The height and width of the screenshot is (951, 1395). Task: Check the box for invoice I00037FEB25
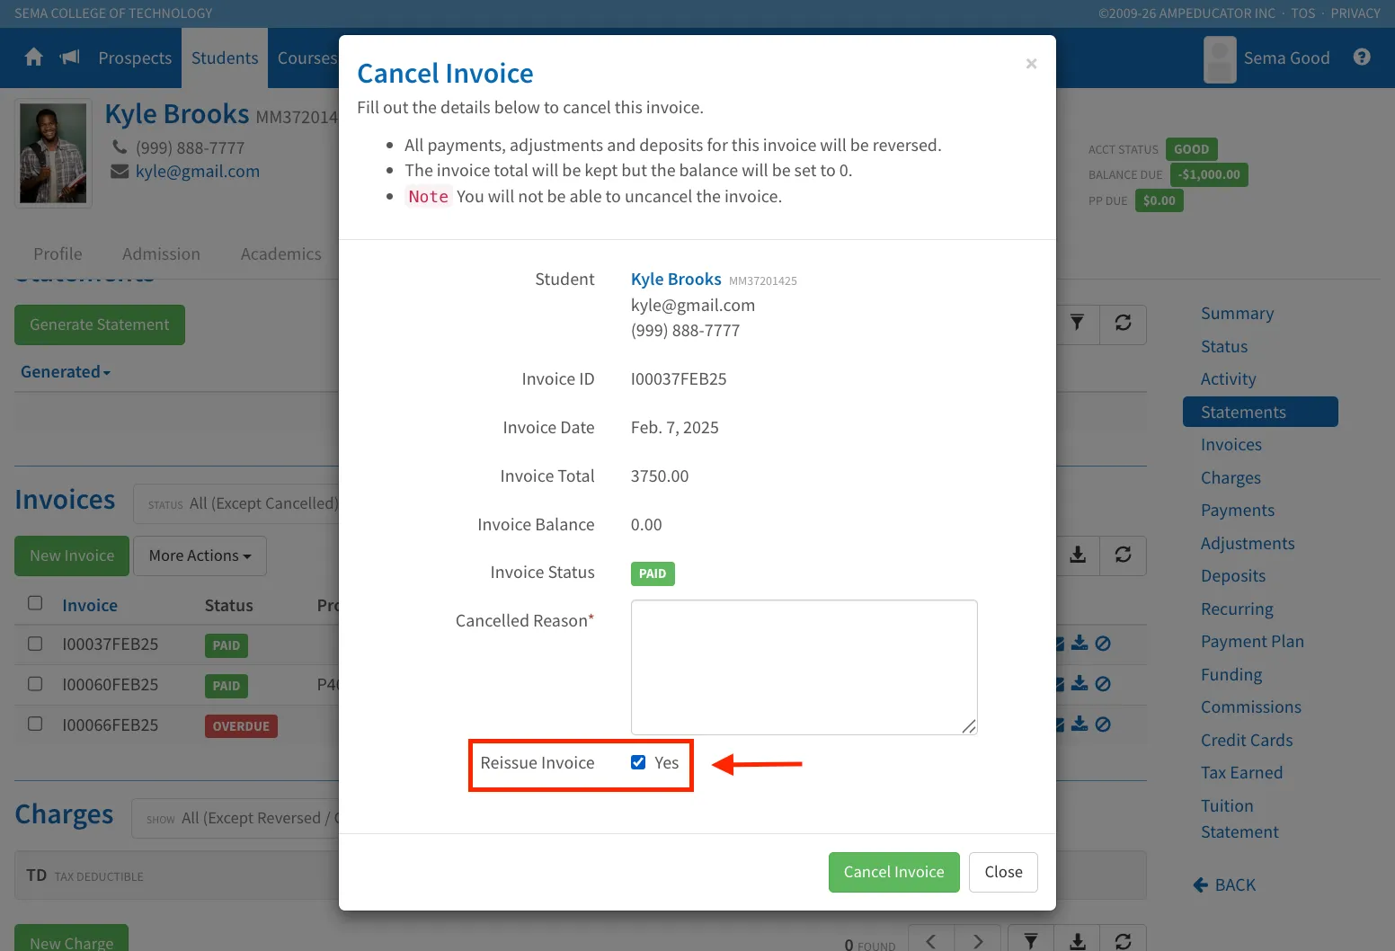[35, 644]
